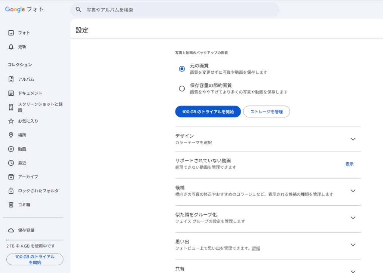This screenshot has width=383, height=273.
Task: Select the 保存容量の節約画質 radio button
Action: point(182,89)
